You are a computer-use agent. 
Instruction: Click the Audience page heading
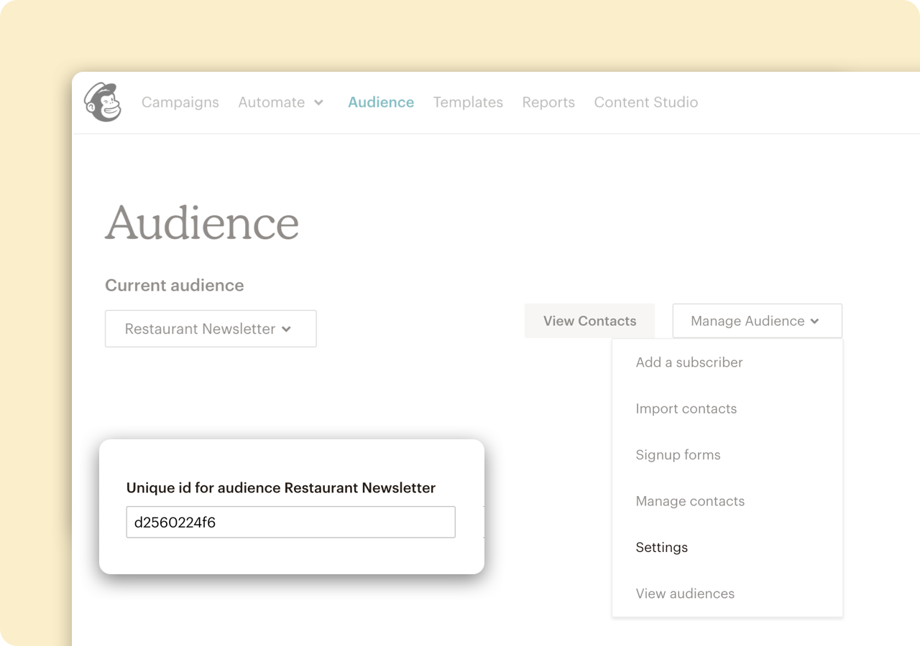(202, 223)
